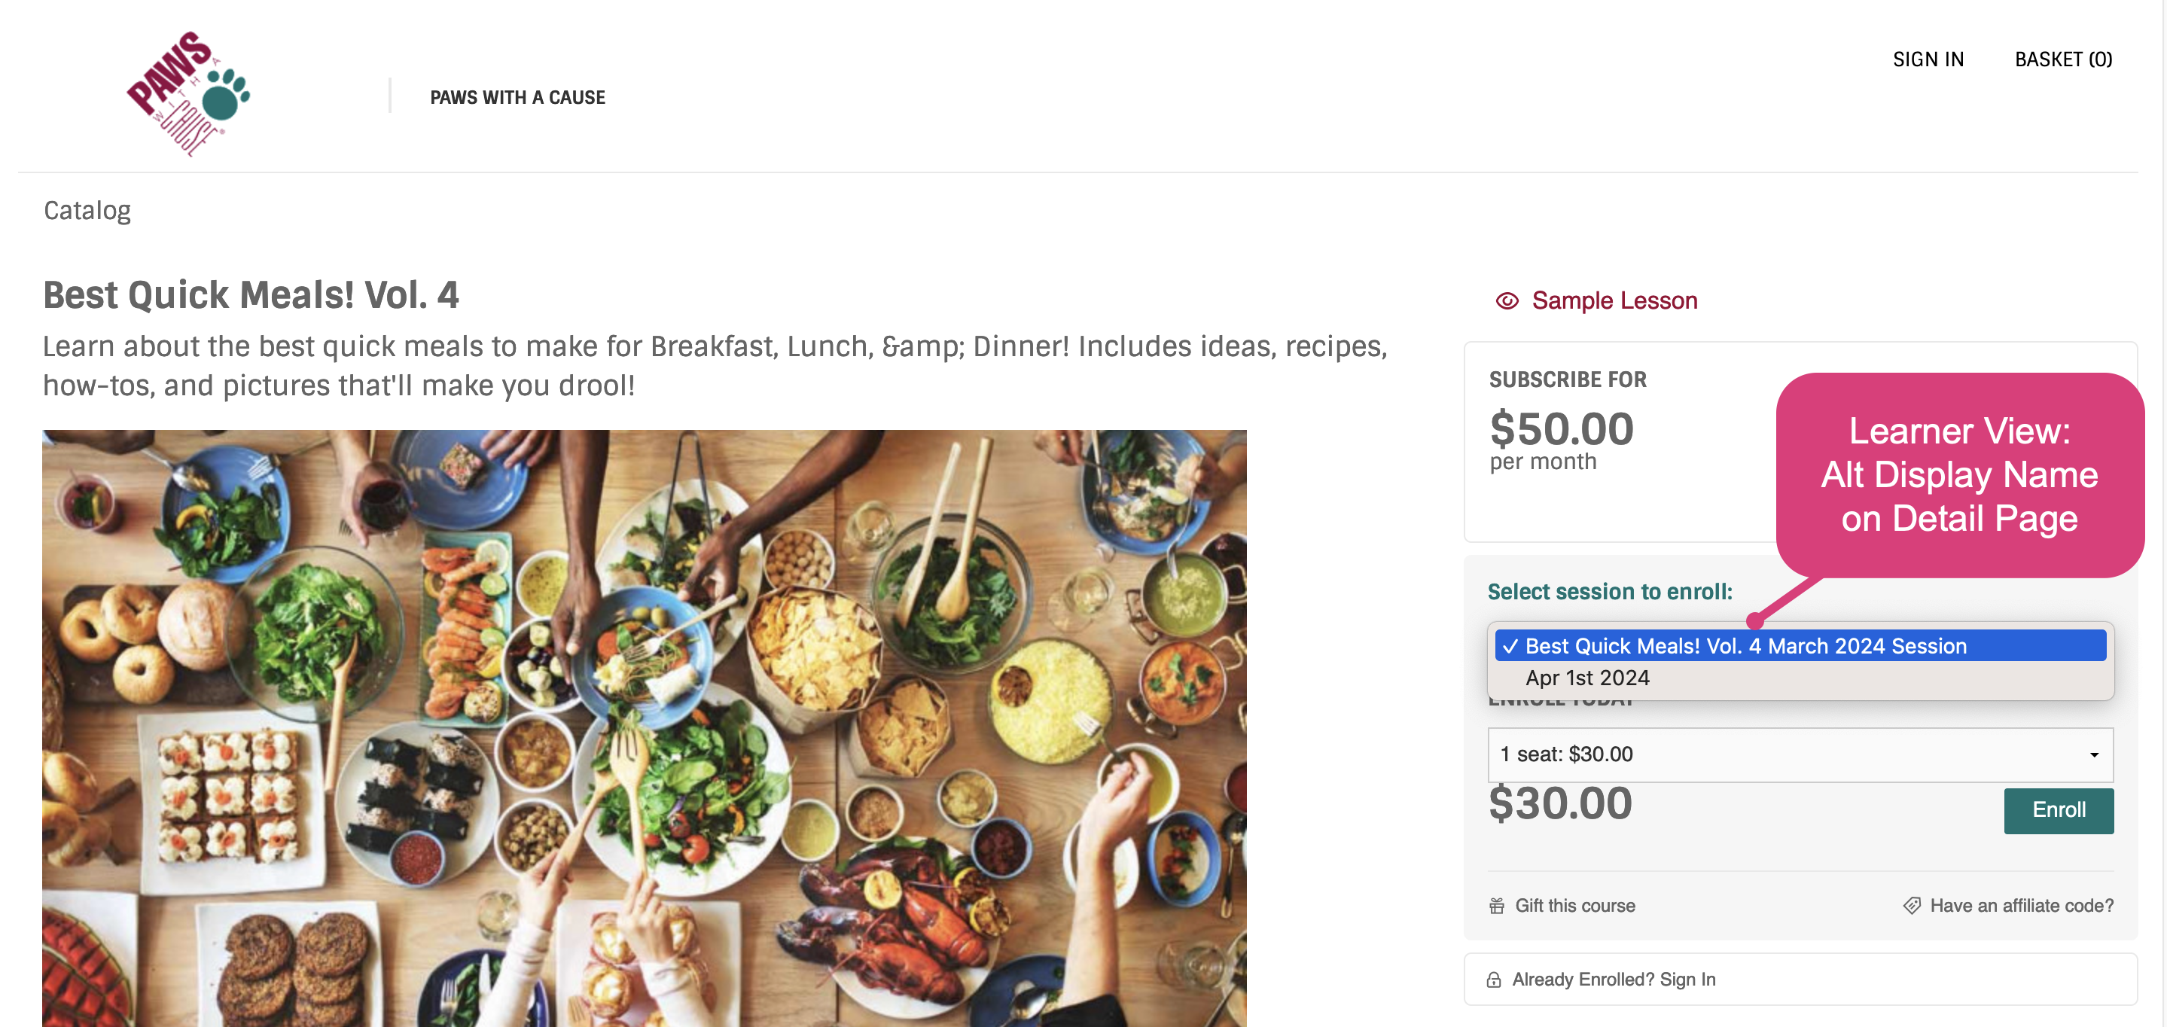Click the lock icon by Already Enrolled
This screenshot has width=2167, height=1027.
click(x=1494, y=980)
